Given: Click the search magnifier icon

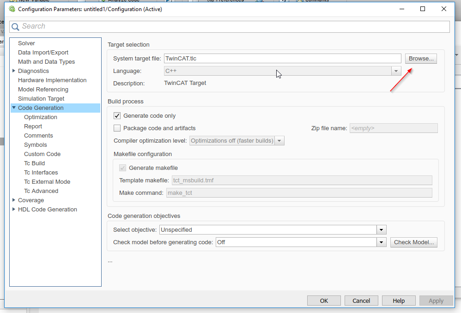Looking at the screenshot, I should coord(15,27).
